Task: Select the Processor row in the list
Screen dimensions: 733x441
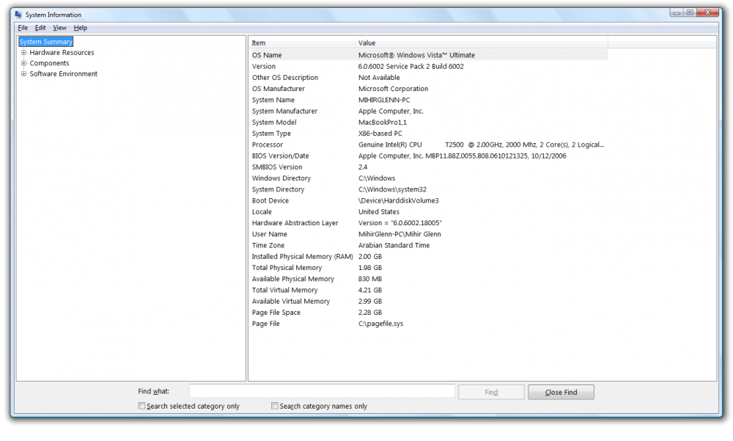Action: (267, 145)
